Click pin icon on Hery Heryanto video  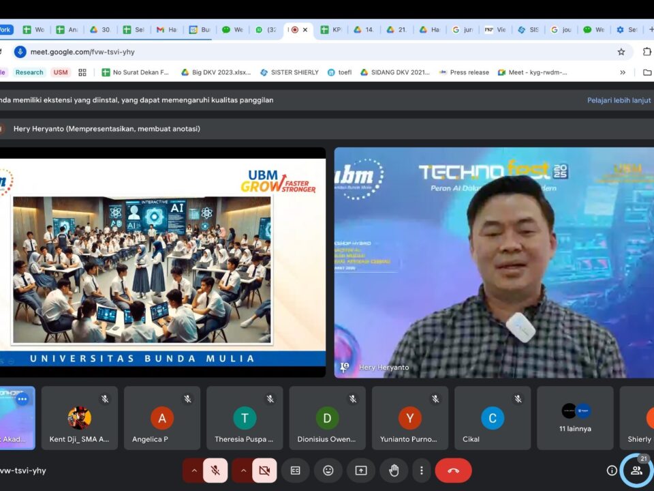[345, 367]
